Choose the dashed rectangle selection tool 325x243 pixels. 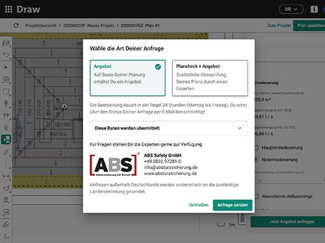6,91
